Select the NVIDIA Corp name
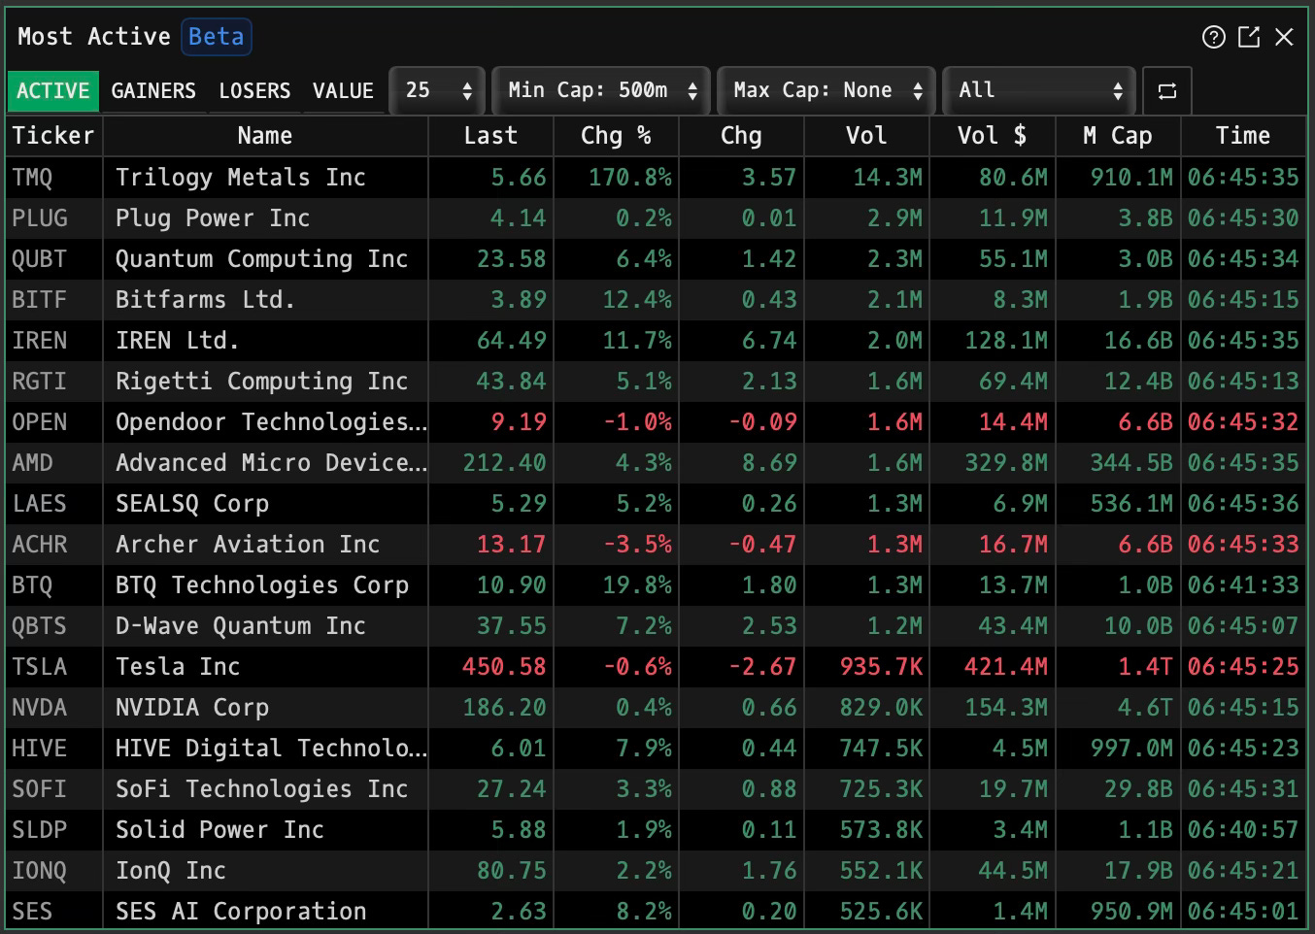The image size is (1315, 934). point(192,708)
